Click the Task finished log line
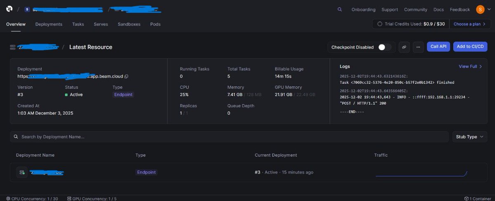Viewport: 495px width, 201px height. (397, 82)
